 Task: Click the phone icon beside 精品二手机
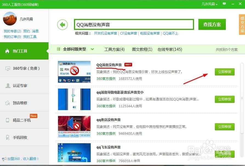click(7, 120)
